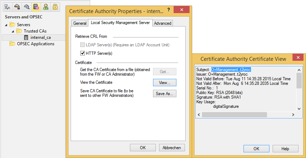Open the Users tab icon in toolbar

[x=45, y=6]
